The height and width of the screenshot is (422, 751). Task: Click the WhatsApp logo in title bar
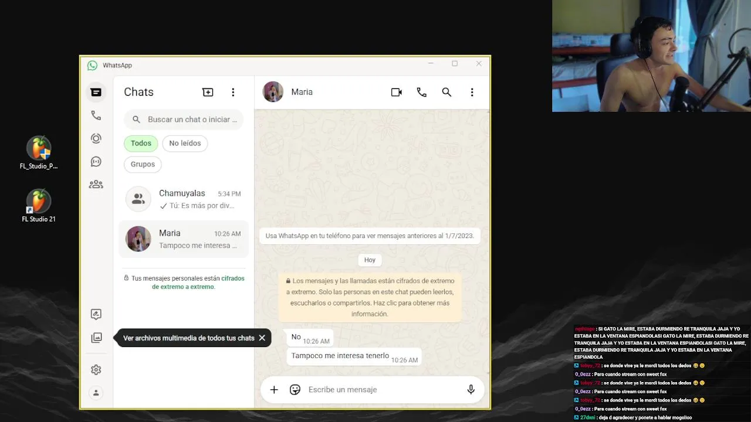coord(92,65)
